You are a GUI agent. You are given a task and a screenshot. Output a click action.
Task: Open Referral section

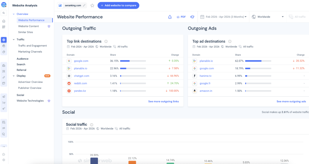pos(21,70)
